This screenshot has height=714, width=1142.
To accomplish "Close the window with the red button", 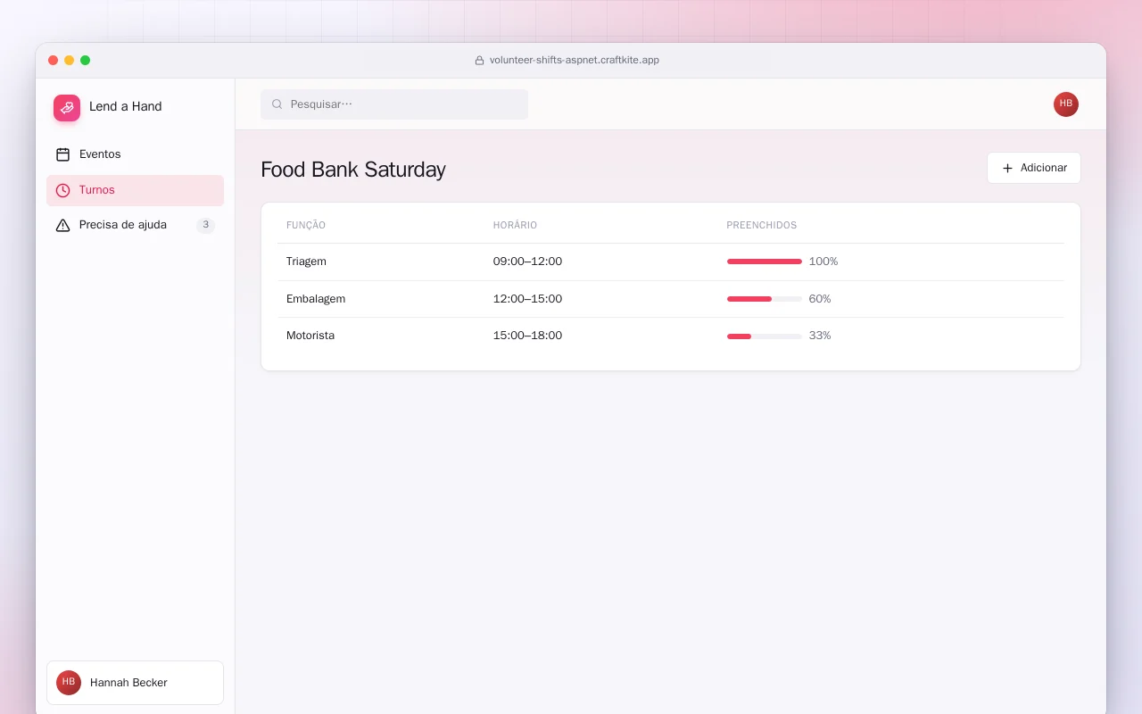I will tap(53, 61).
